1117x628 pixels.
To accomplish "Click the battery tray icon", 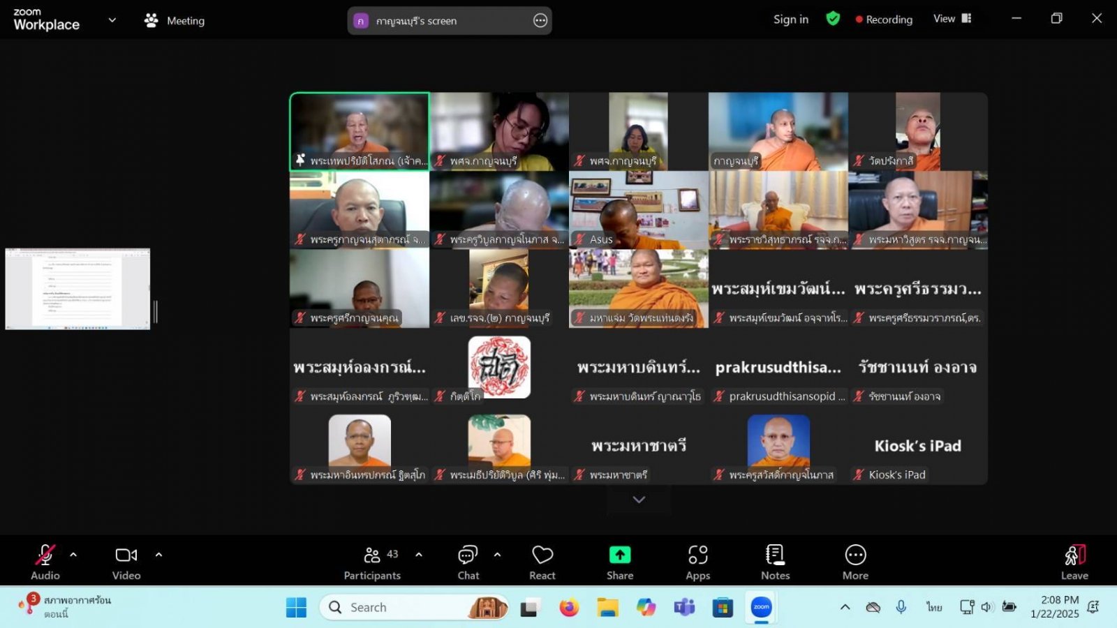I will click(x=1009, y=607).
